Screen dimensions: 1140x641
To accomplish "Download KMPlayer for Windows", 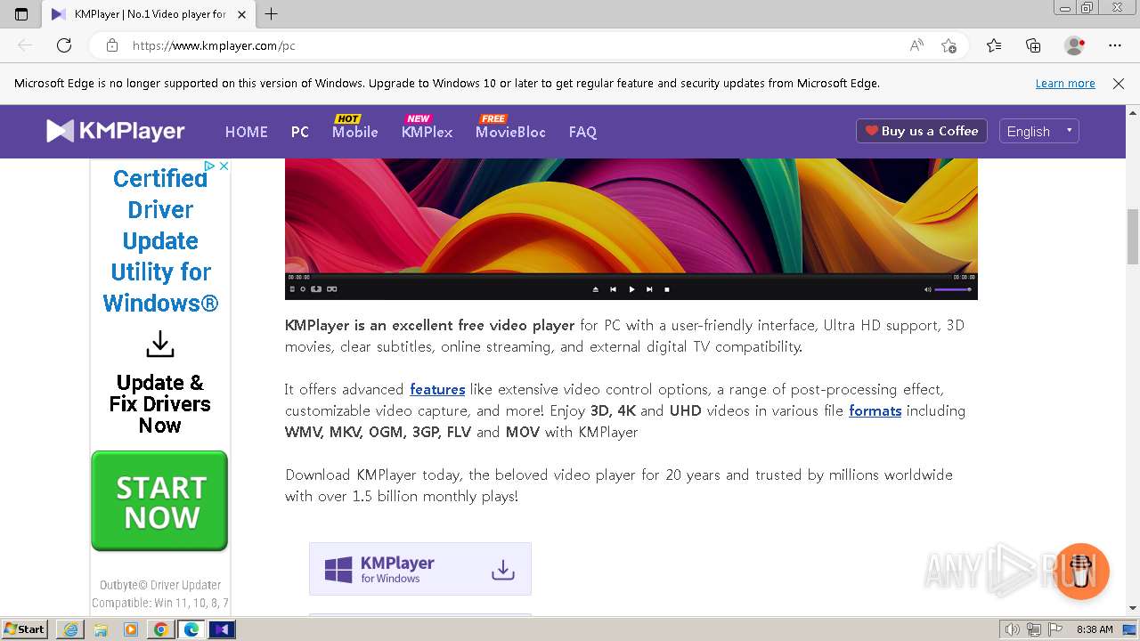I will 420,569.
